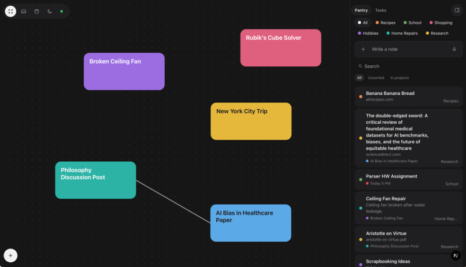Image resolution: width=466 pixels, height=267 pixels.
Task: Click the search magnifier icon
Action: (360, 66)
